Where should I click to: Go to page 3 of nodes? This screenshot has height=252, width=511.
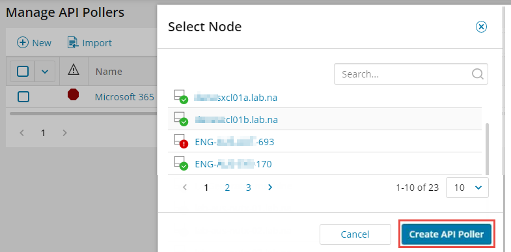[248, 188]
